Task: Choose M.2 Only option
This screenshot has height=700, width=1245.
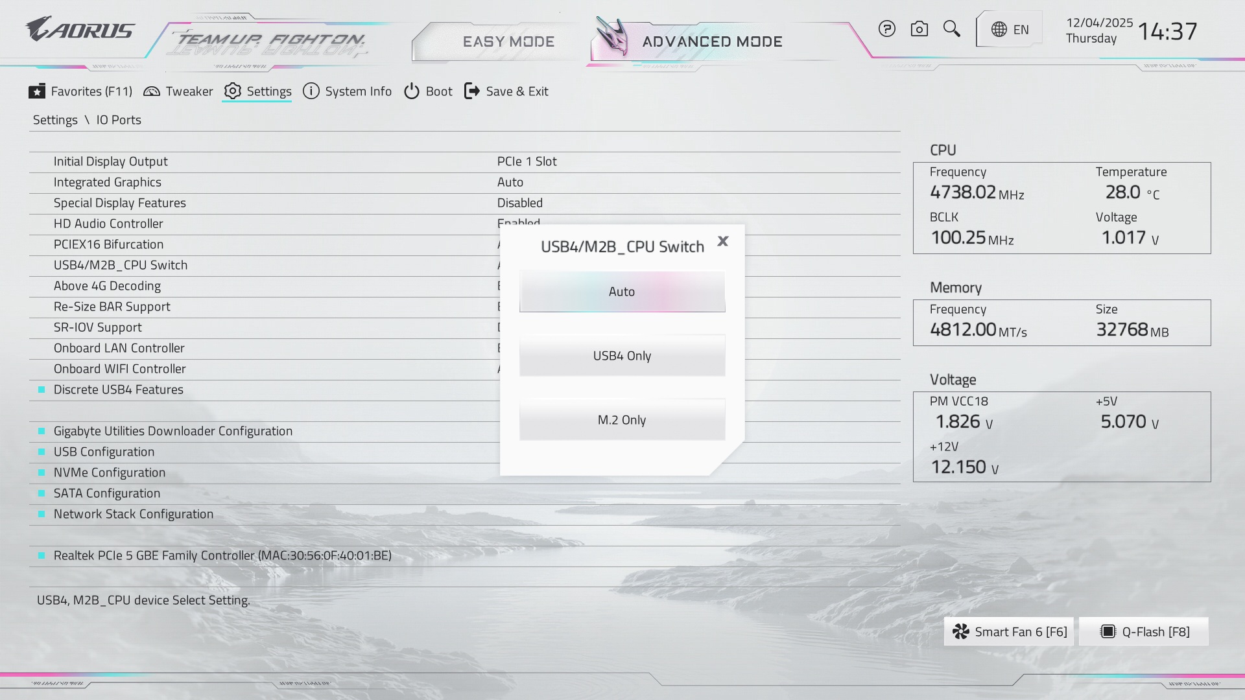Action: pos(622,420)
